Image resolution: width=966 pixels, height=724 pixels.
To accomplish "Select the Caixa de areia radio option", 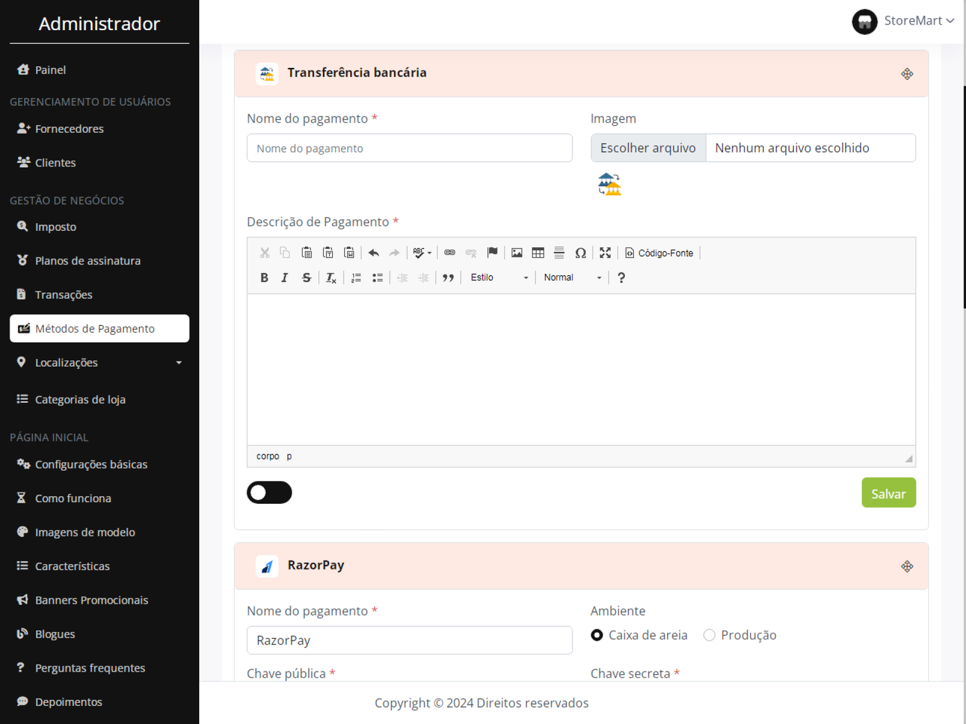I will point(597,635).
